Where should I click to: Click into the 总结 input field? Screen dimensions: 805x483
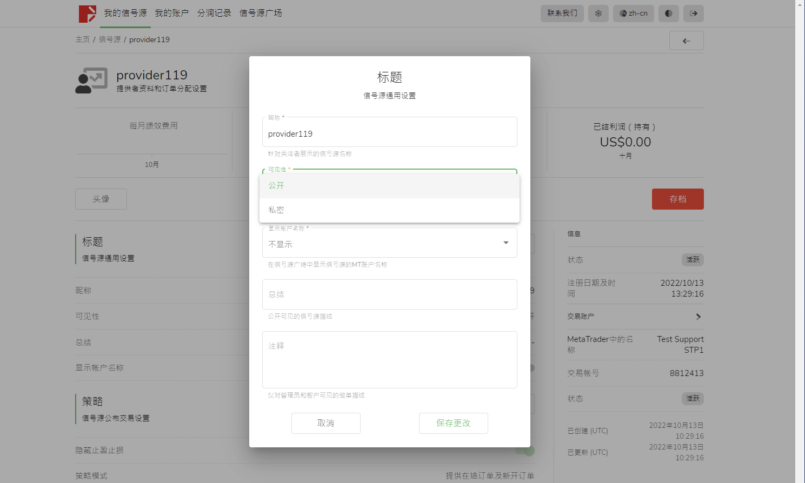(389, 294)
